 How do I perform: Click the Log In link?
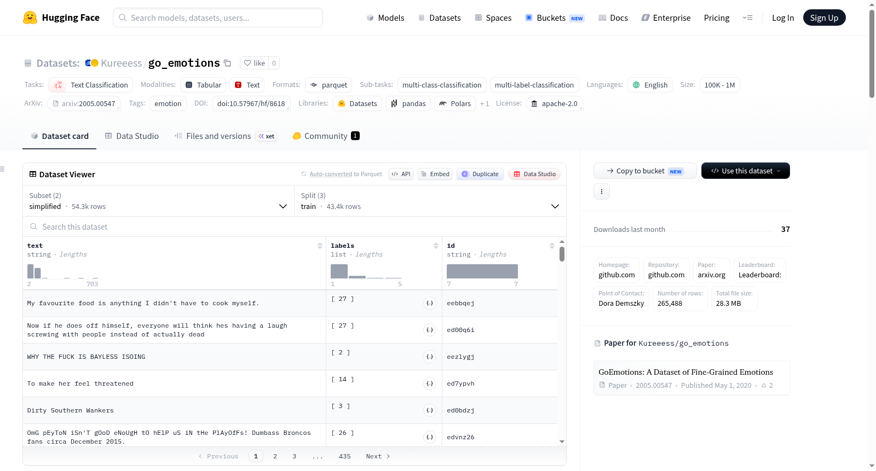(x=783, y=18)
